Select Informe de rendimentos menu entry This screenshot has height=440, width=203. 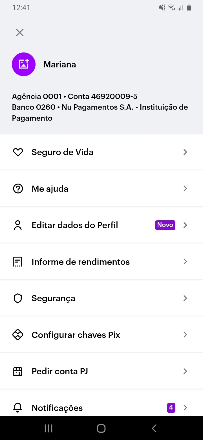coord(81,262)
